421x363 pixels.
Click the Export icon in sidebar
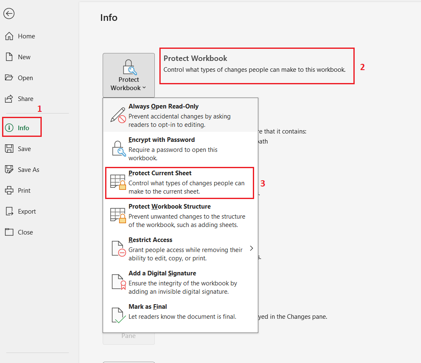click(9, 212)
